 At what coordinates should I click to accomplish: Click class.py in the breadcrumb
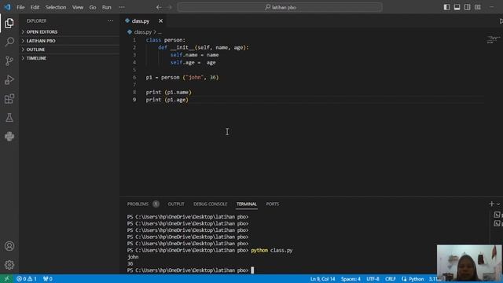click(x=142, y=32)
